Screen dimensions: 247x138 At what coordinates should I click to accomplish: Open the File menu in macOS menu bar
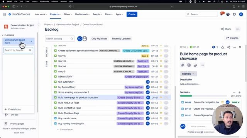click(x=16, y=2)
